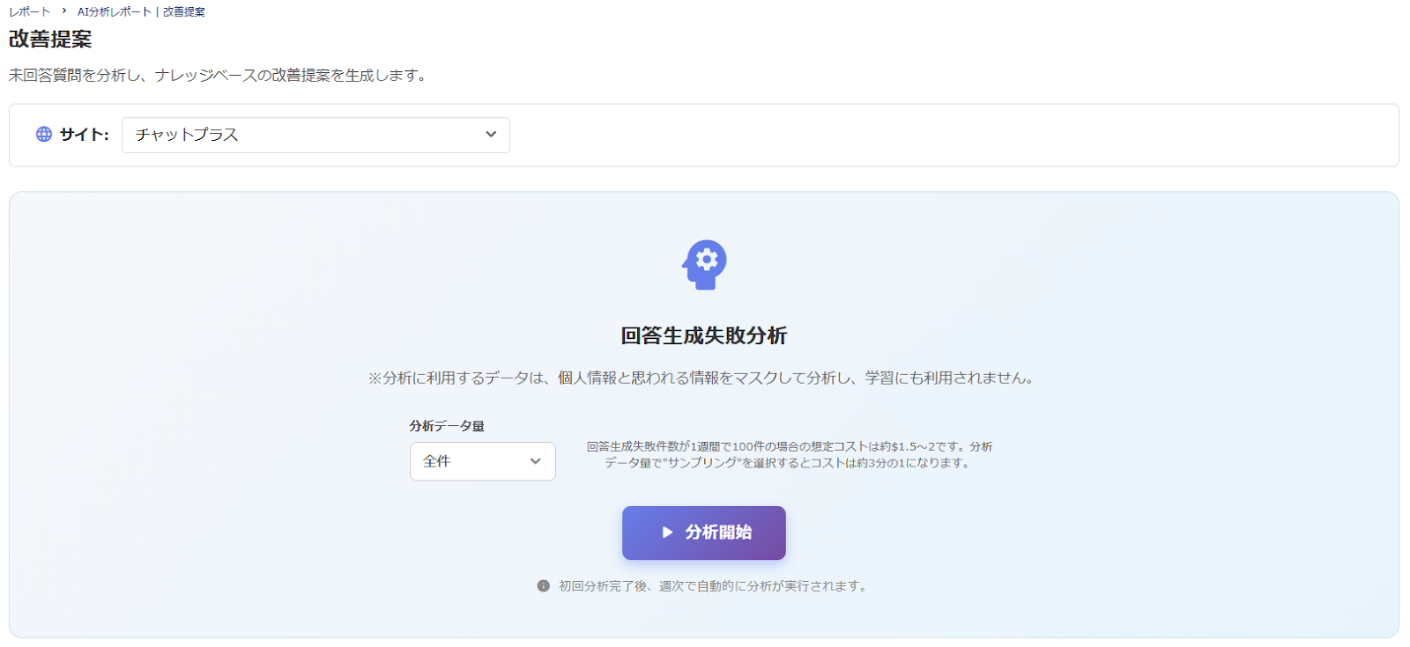This screenshot has height=647, width=1410.
Task: Click the weekly auto-analysis note text
Action: (x=713, y=586)
